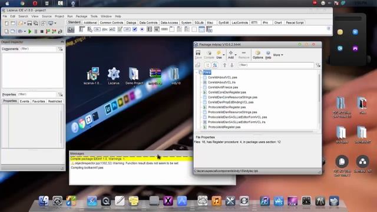Select the TRadioButton palette component
This screenshot has height=212, width=377.
click(142, 29)
